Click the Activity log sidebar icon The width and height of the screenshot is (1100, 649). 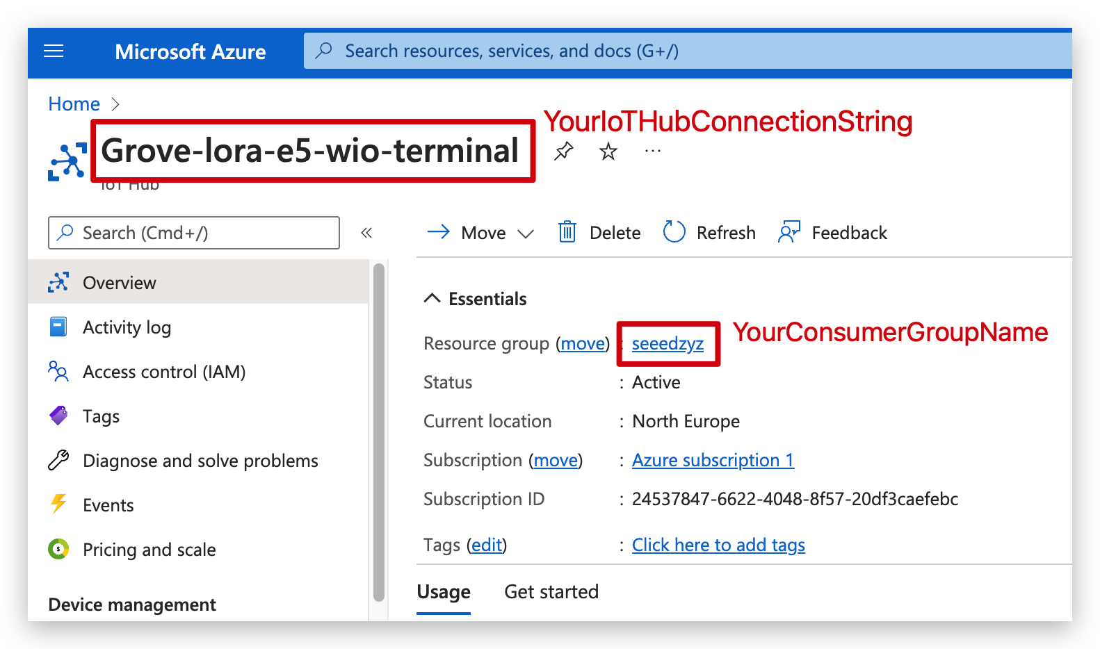58,327
